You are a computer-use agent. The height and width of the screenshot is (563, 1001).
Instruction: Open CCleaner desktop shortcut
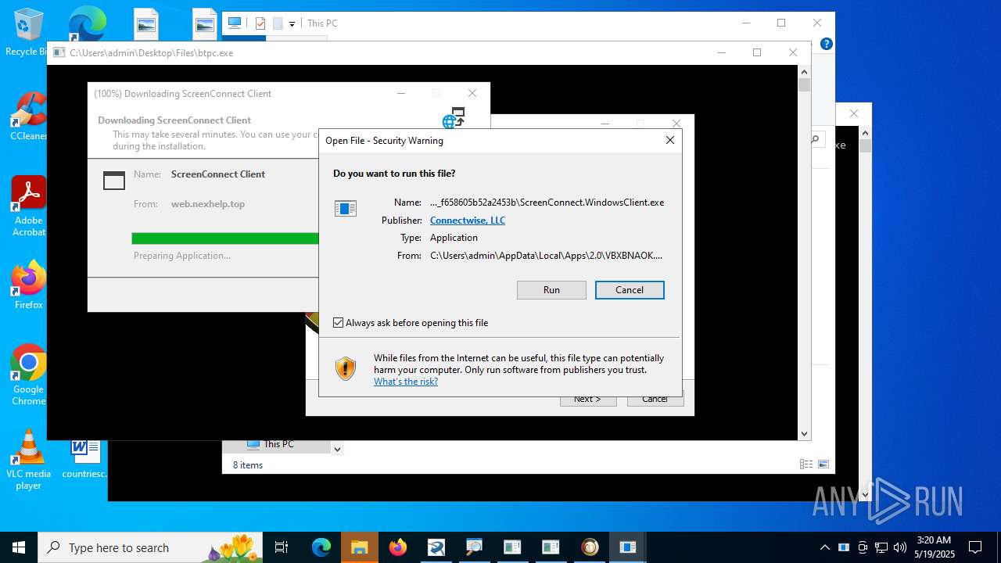click(28, 117)
